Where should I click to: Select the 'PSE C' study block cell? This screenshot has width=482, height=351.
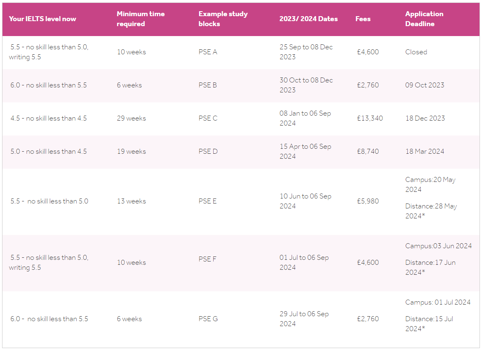tap(208, 118)
